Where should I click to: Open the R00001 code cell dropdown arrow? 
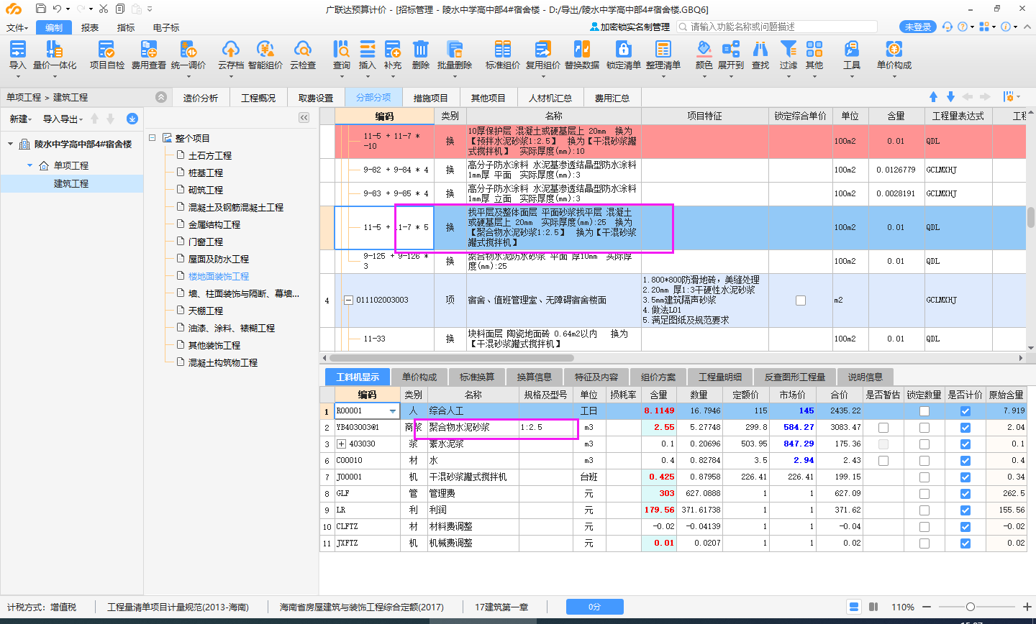point(393,411)
